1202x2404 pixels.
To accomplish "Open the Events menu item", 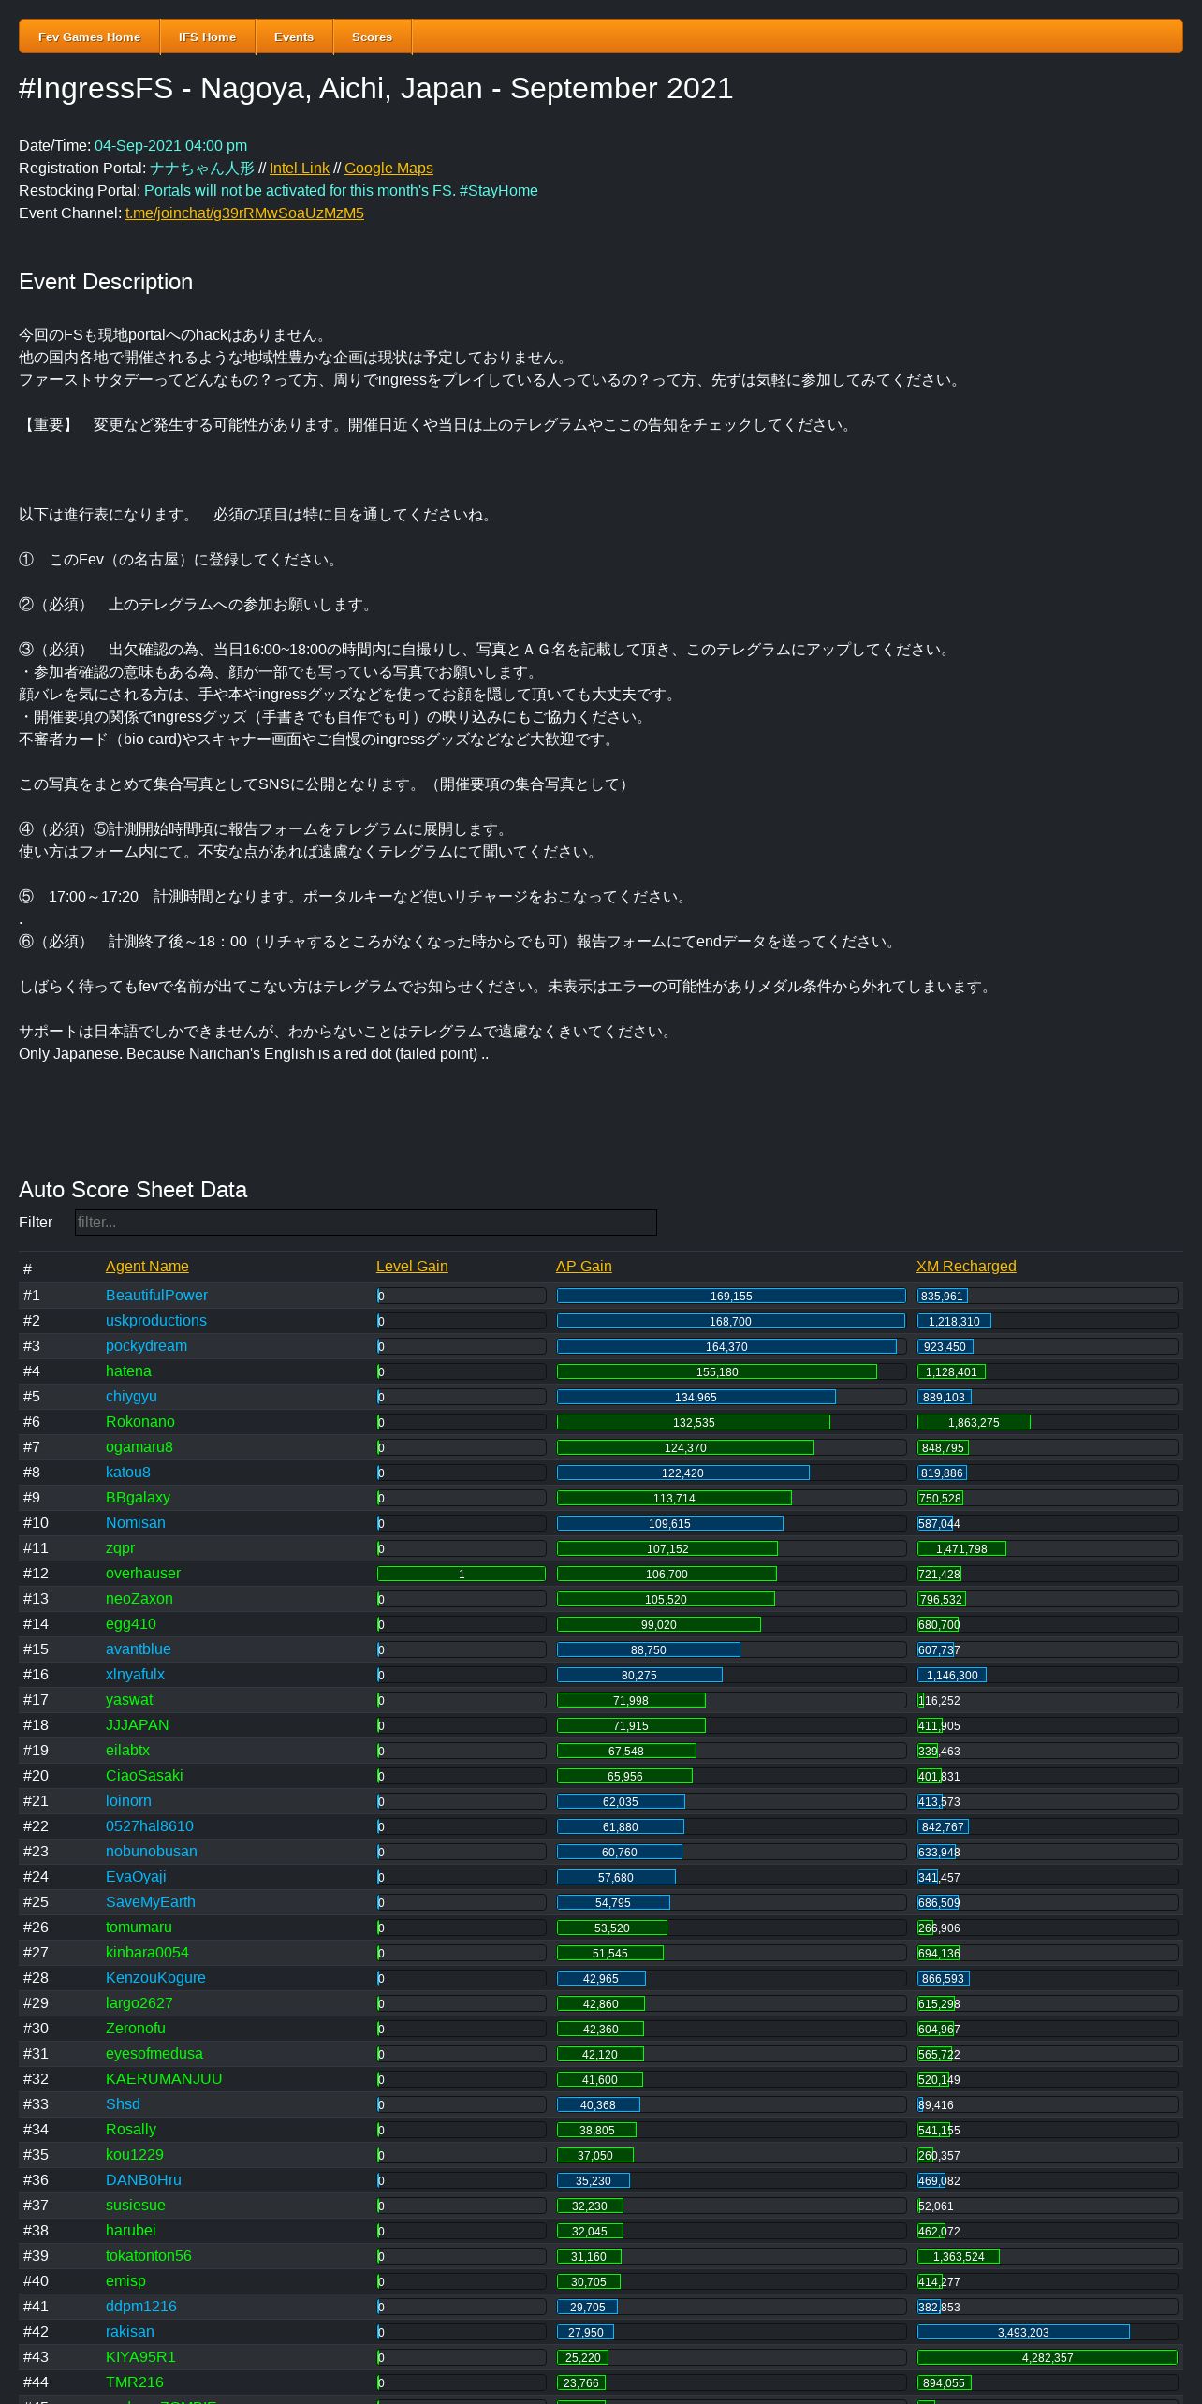I will [294, 37].
